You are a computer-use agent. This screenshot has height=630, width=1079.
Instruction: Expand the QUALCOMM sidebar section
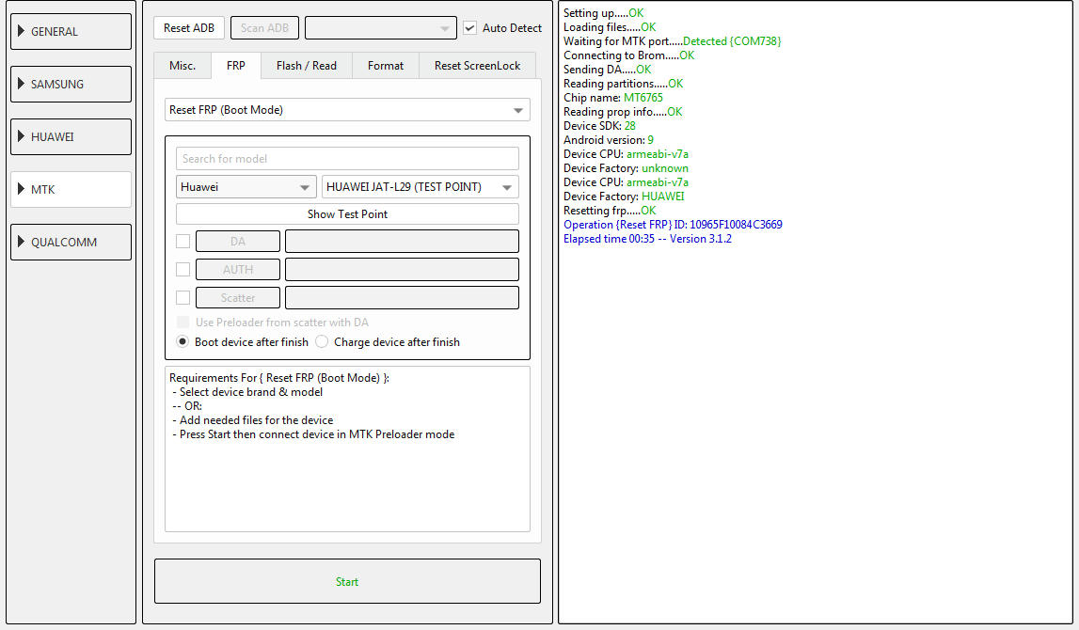coord(71,242)
